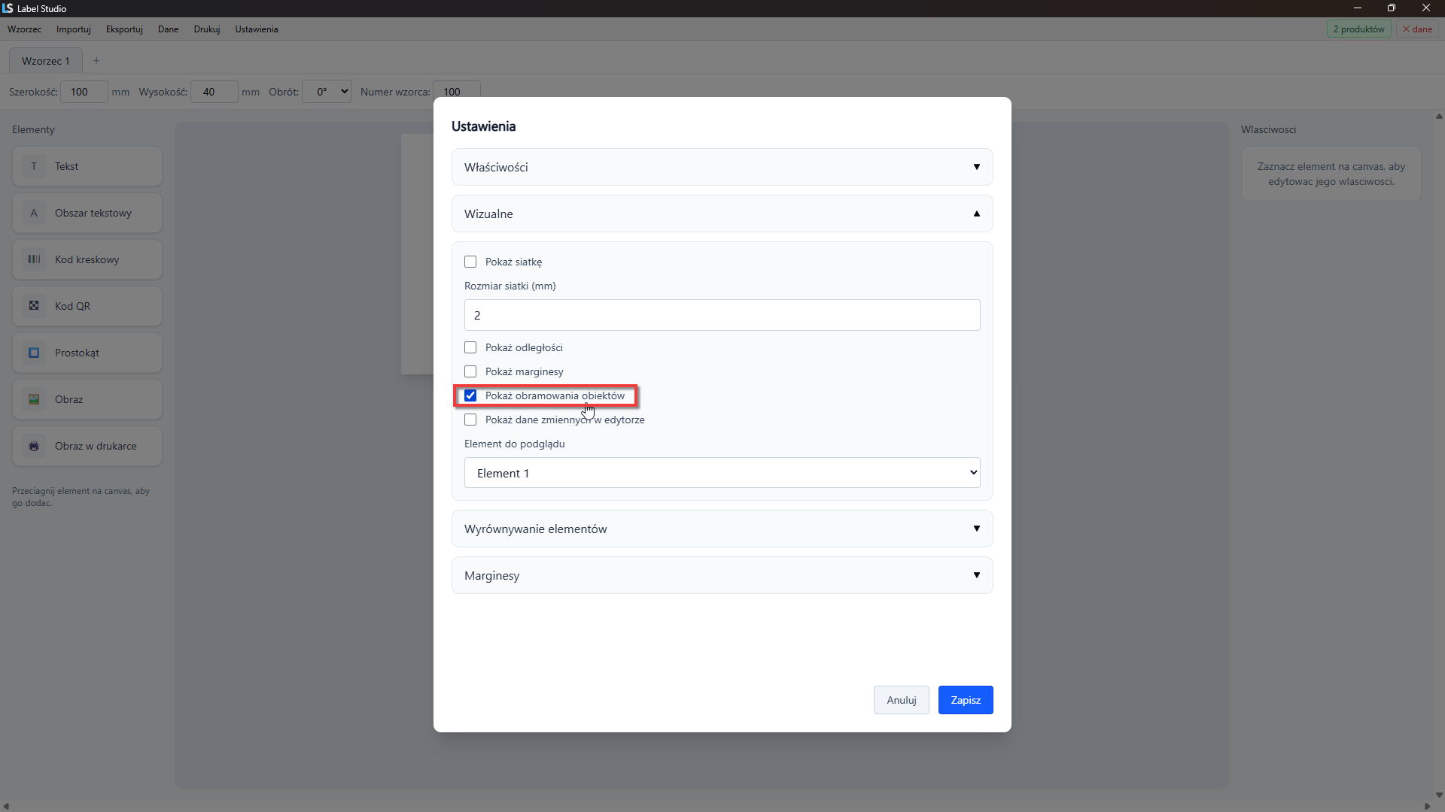1445x812 pixels.
Task: Open the Element do podglądu dropdown
Action: tap(722, 473)
